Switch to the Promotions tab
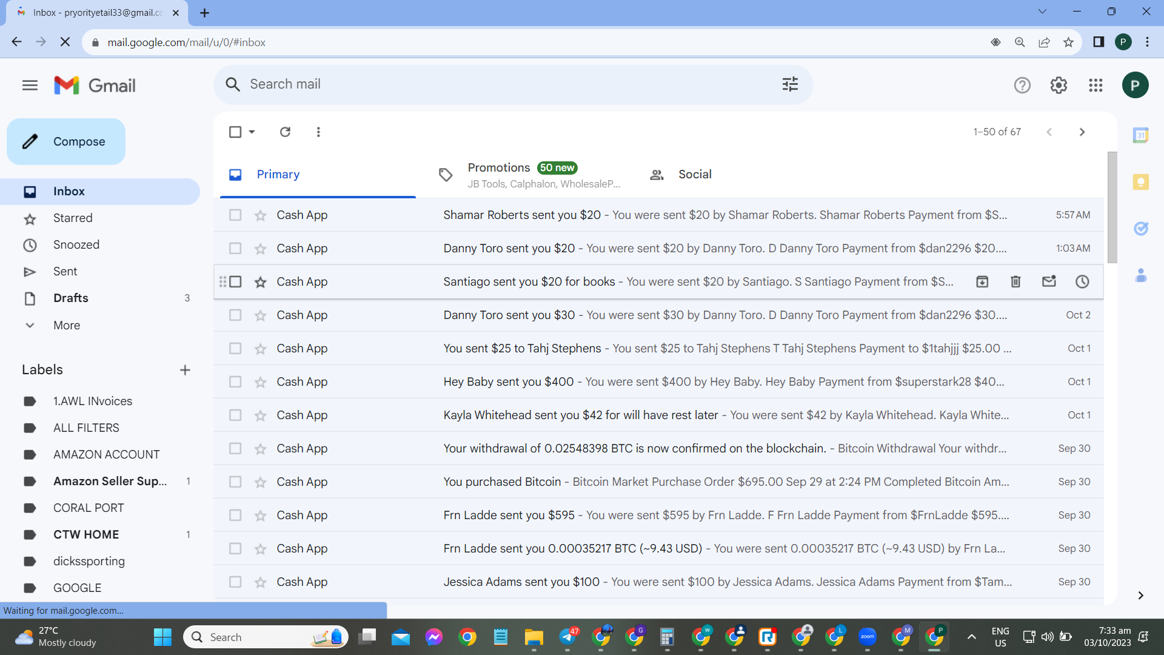Image resolution: width=1164 pixels, height=655 pixels. pyautogui.click(x=529, y=175)
